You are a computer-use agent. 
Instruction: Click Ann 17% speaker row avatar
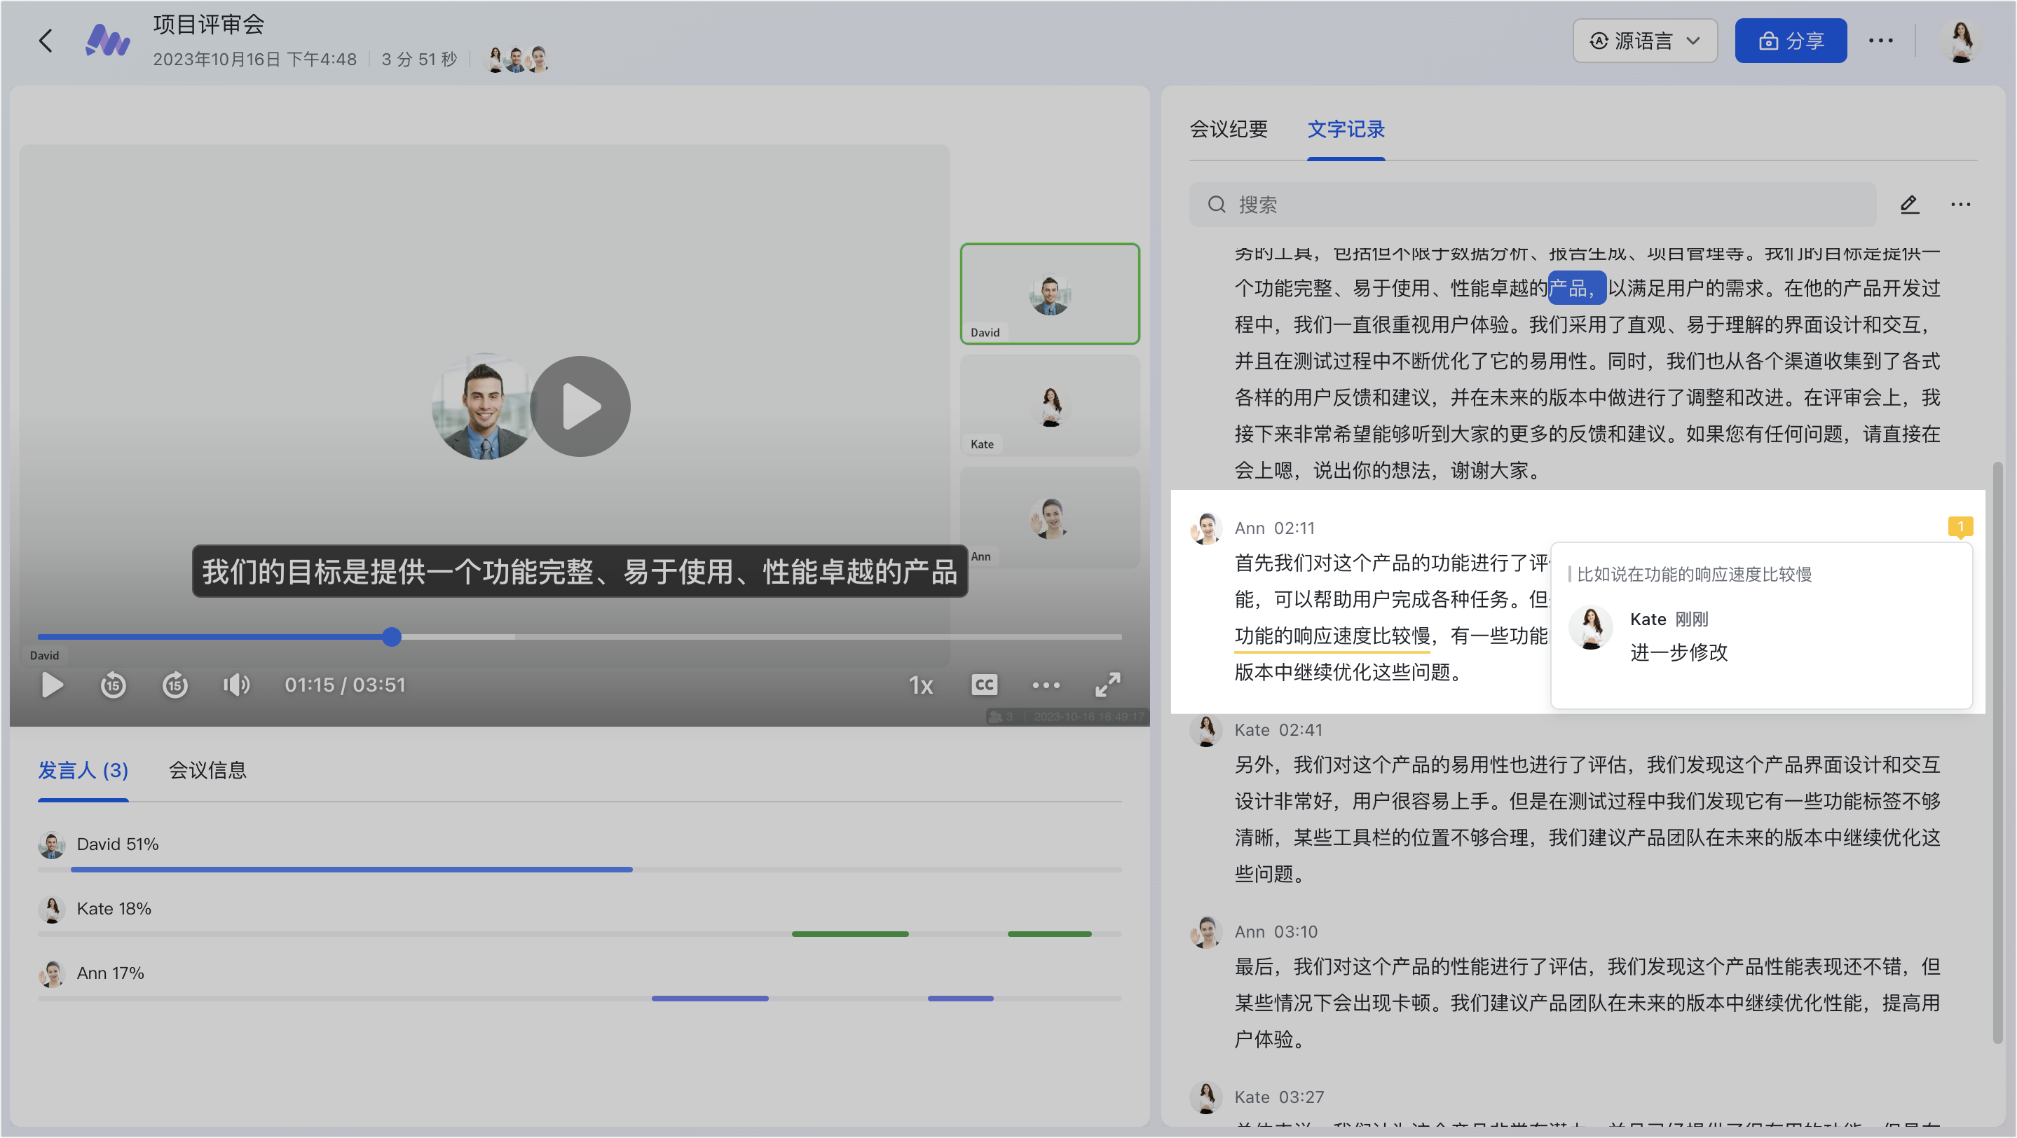[x=52, y=973]
